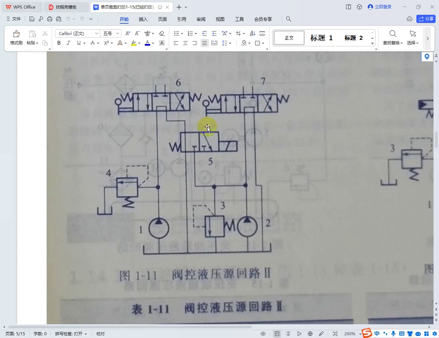The height and width of the screenshot is (338, 439).
Task: Click the Format Painter (格式刷) icon
Action: pos(16,37)
